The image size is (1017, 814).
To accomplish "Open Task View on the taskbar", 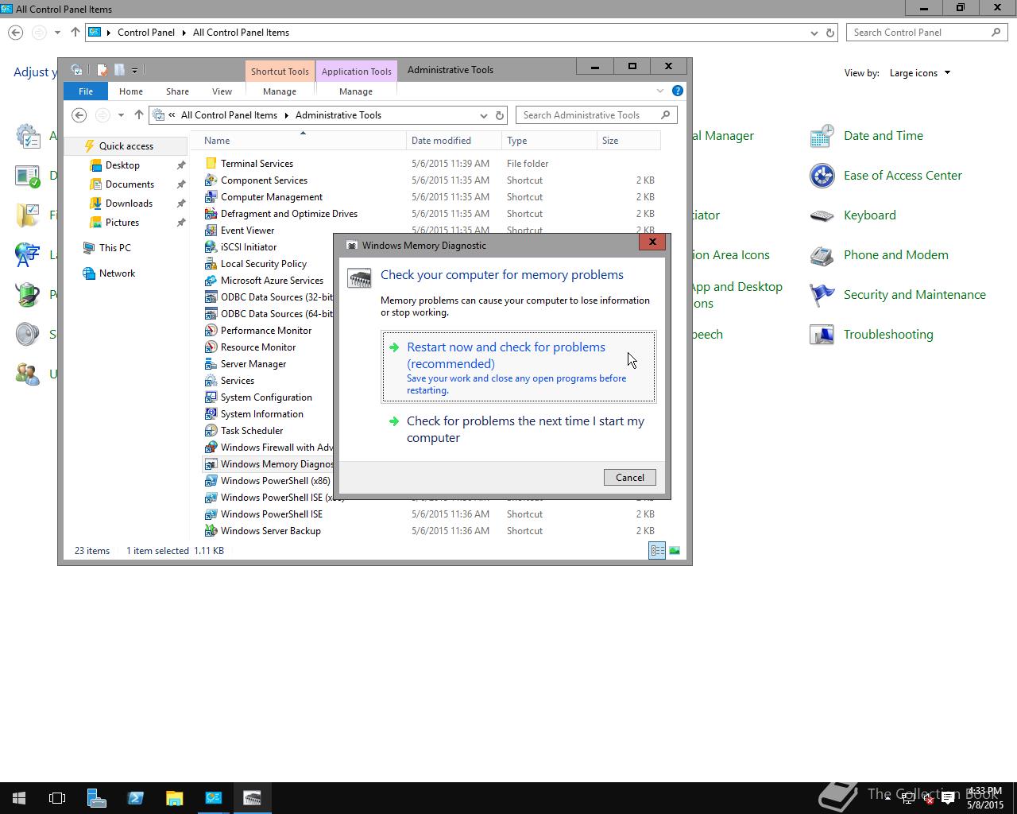I will pos(57,798).
